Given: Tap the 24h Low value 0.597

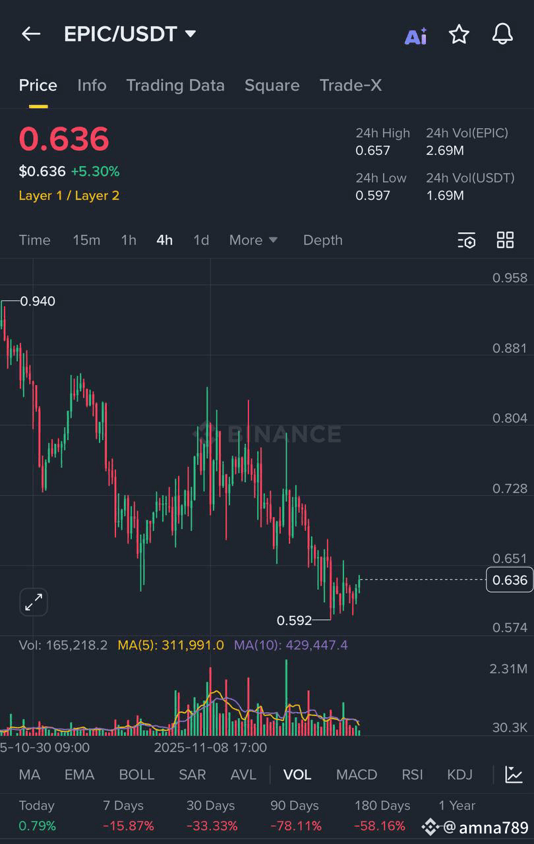Looking at the screenshot, I should pyautogui.click(x=373, y=195).
